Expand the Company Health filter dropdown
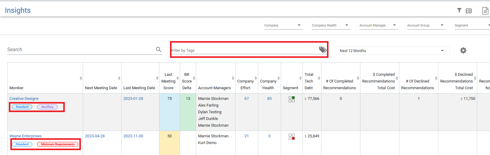The height and width of the screenshot is (155, 490). (331, 25)
